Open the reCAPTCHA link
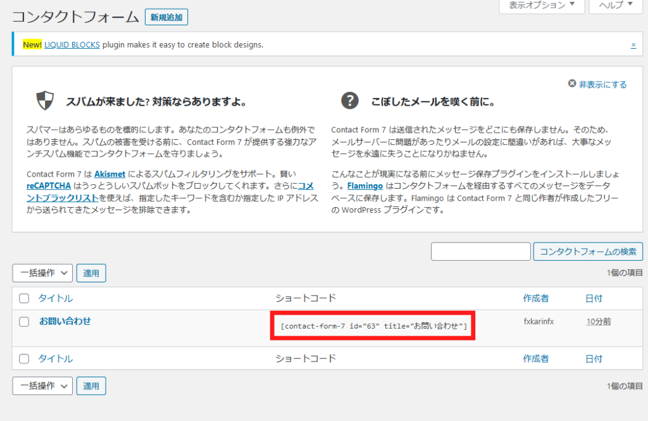 point(49,186)
